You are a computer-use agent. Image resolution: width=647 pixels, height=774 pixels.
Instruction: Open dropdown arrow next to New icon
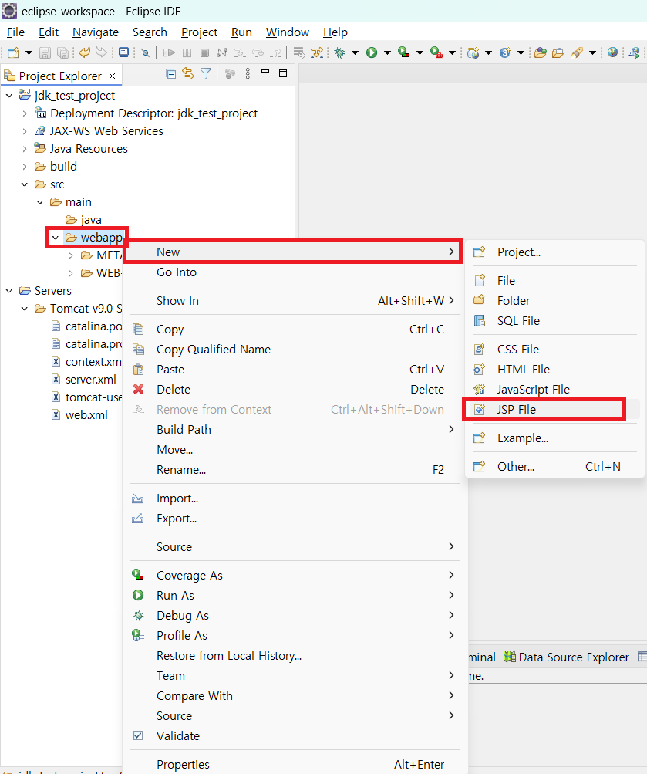pyautogui.click(x=29, y=52)
